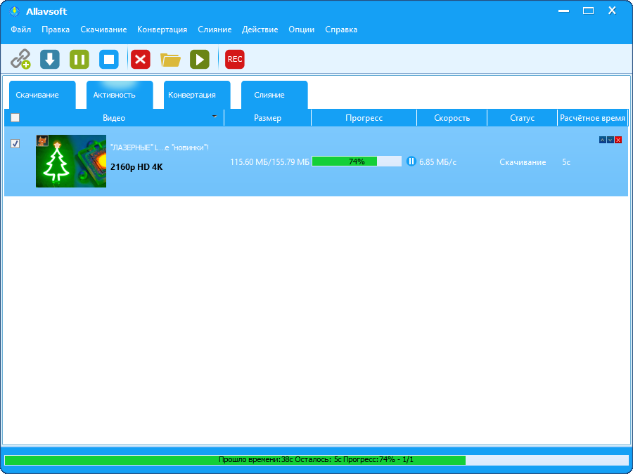Open the Действие menu
This screenshot has height=474, width=633.
coord(260,29)
